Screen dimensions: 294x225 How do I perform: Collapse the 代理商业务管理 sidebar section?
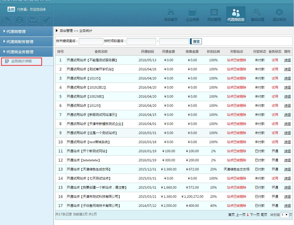pyautogui.click(x=27, y=52)
